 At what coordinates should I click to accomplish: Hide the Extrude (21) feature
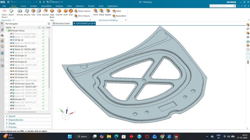point(11,99)
